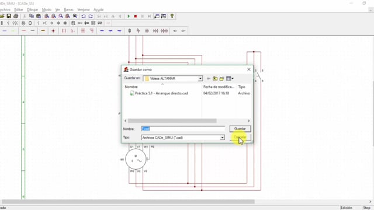The image size is (374, 210).
Task: Click the Print icon in main toolbar
Action: click(16, 16)
